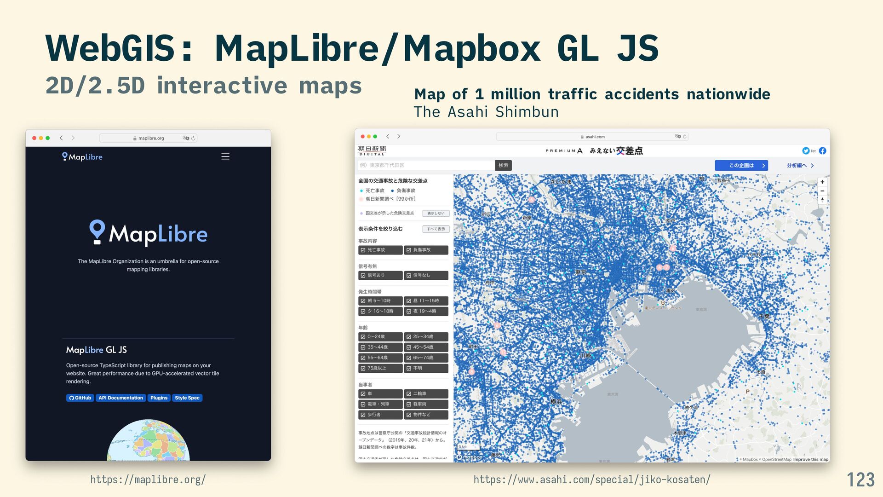This screenshot has height=497, width=883.
Task: Click the Twitter icon on Asahi page
Action: pyautogui.click(x=805, y=151)
